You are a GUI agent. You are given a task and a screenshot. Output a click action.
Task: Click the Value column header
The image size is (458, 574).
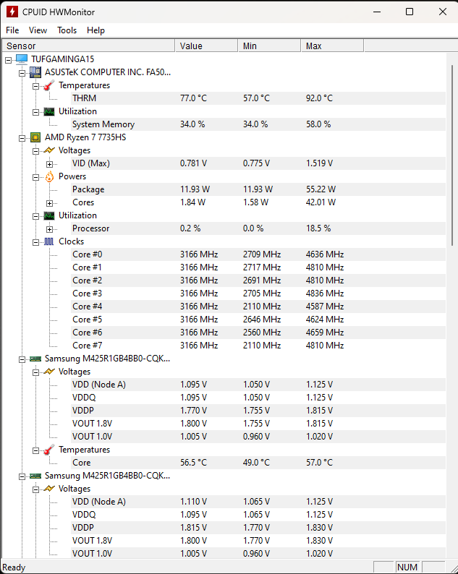(x=207, y=46)
